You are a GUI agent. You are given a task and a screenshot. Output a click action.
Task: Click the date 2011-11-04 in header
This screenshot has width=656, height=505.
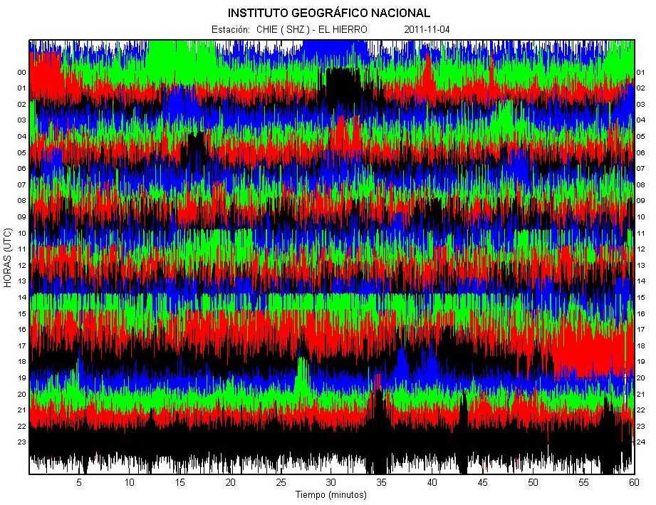click(427, 30)
